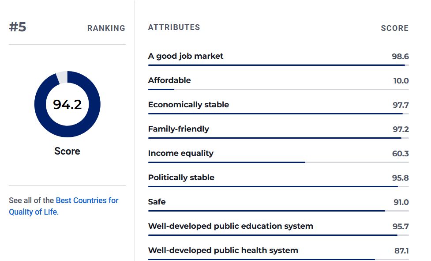Click the Score caption under the donut chart

pos(67,151)
